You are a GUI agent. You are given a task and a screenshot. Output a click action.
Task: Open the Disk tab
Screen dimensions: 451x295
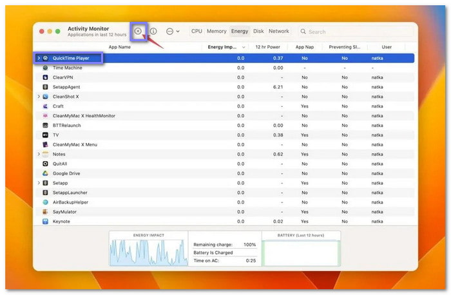pyautogui.click(x=258, y=31)
